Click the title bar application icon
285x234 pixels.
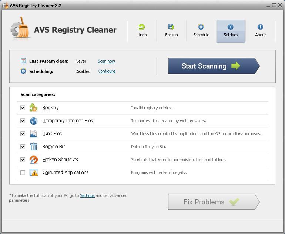click(x=5, y=6)
